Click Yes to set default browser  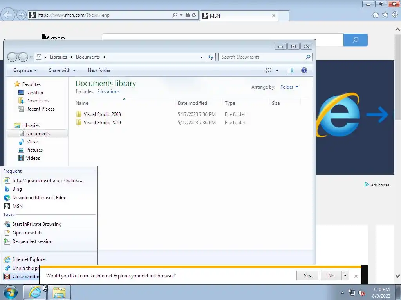tap(307, 276)
